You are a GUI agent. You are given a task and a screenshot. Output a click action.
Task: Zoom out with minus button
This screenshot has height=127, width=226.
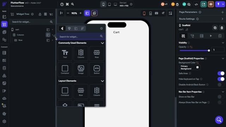(68, 13)
